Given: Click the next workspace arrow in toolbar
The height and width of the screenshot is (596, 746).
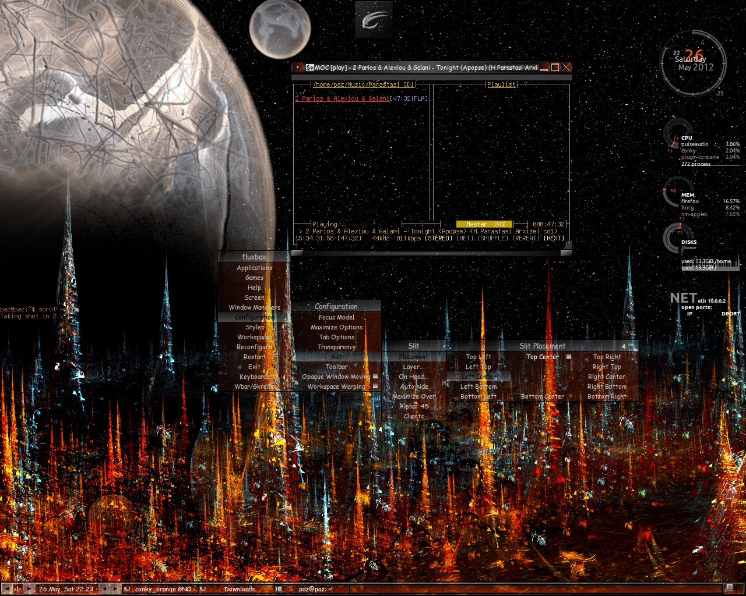Looking at the screenshot, I should (29, 589).
